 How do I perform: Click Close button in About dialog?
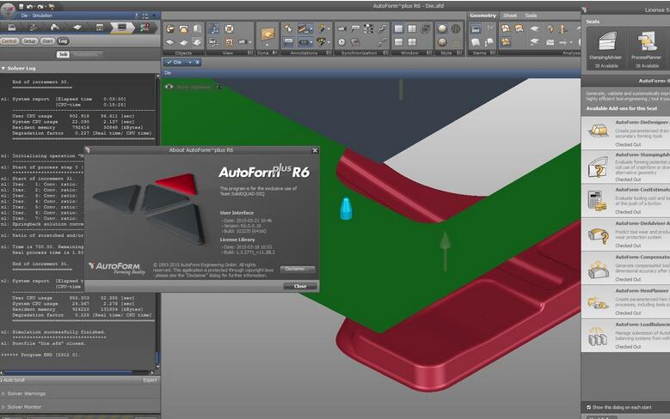pyautogui.click(x=300, y=286)
